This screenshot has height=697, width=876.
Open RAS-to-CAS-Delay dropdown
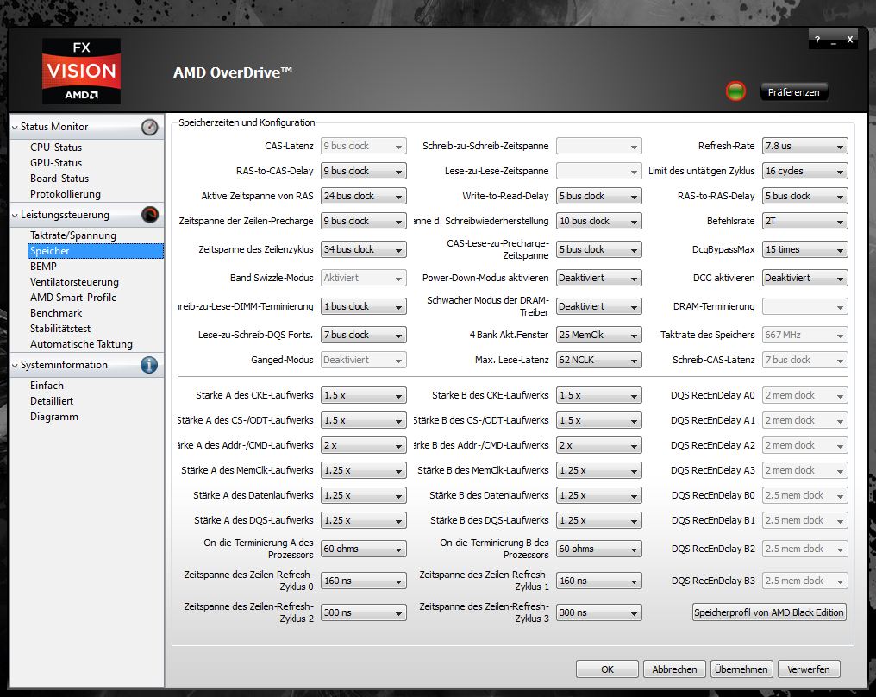(x=363, y=171)
